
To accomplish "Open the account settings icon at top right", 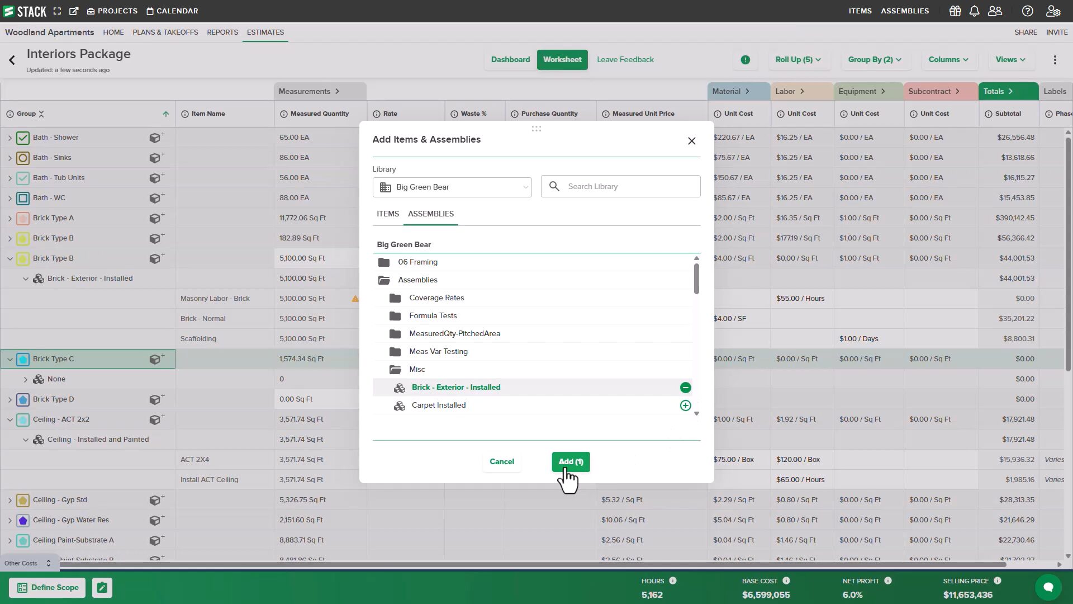I will (1053, 11).
